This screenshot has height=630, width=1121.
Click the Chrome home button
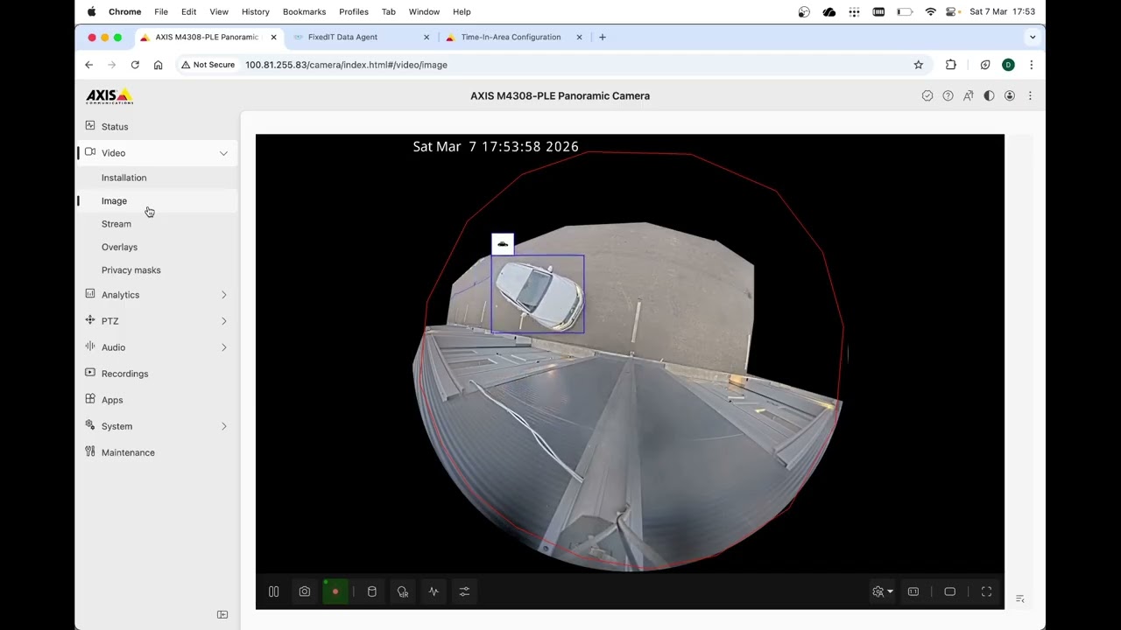click(158, 65)
